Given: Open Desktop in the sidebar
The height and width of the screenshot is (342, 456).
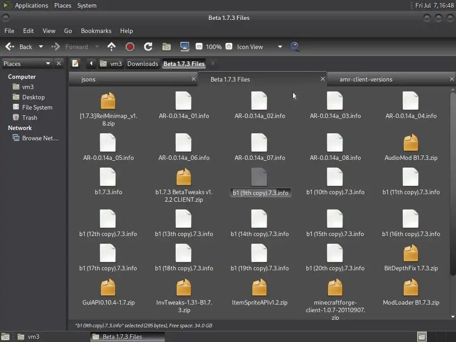Looking at the screenshot, I should point(33,97).
